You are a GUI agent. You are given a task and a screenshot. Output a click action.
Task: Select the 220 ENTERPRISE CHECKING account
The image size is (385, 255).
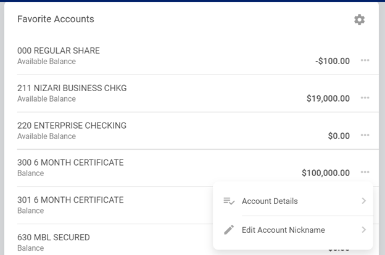(72, 125)
